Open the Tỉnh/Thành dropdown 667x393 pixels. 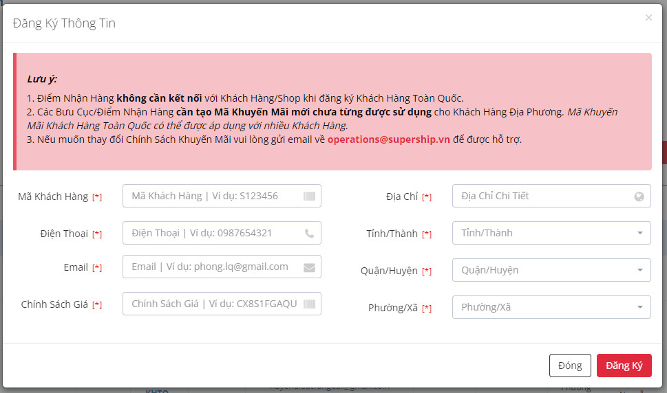pos(551,233)
